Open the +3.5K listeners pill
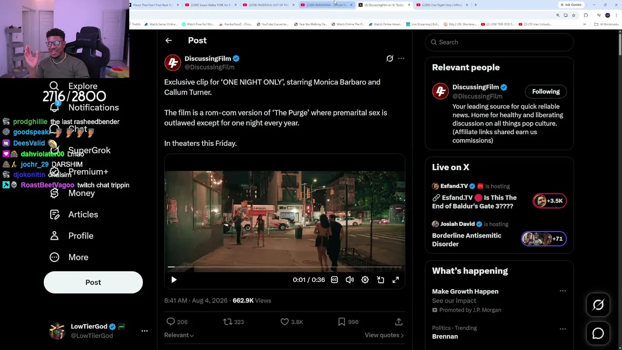This screenshot has height=350, width=622. coord(550,201)
